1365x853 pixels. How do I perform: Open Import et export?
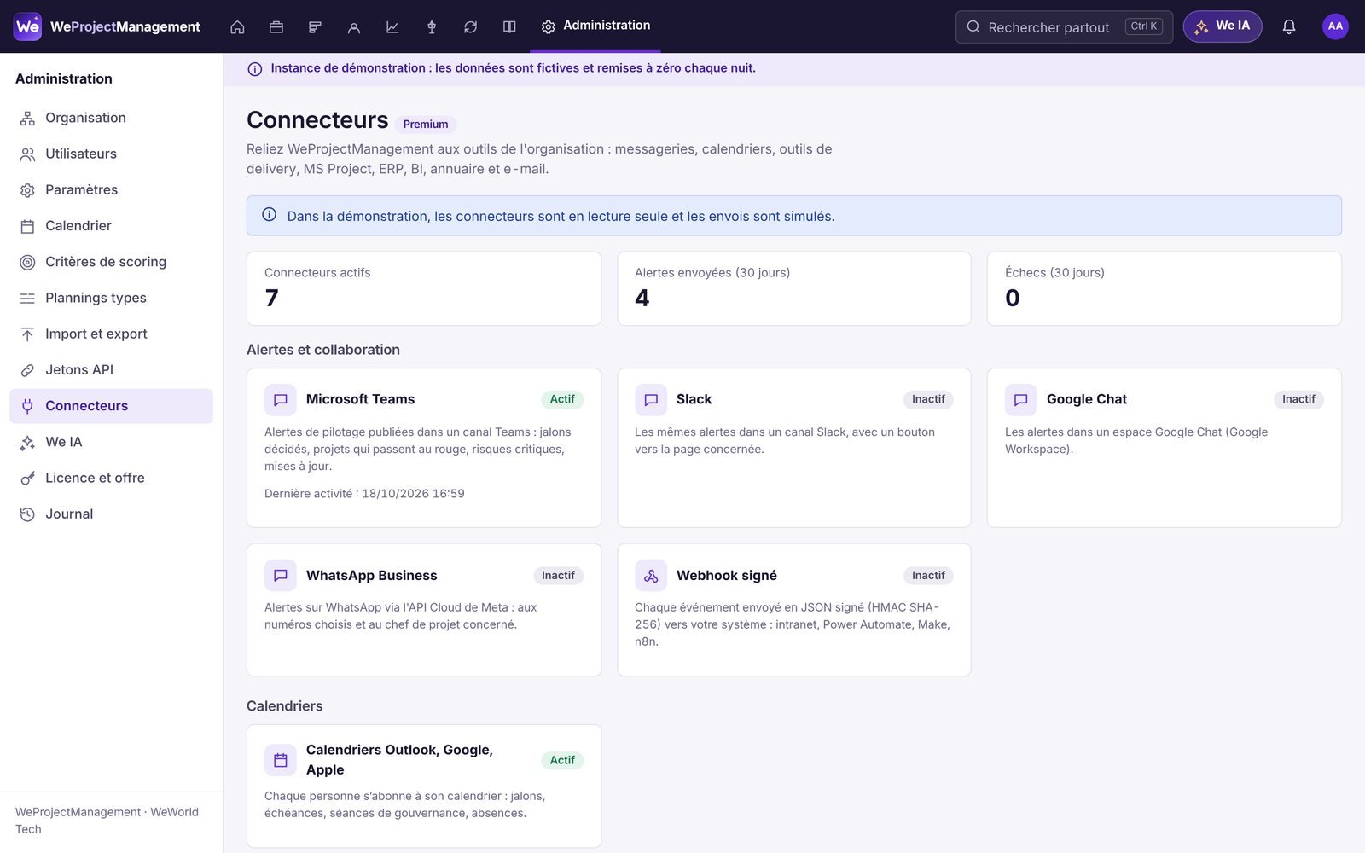[x=111, y=334]
